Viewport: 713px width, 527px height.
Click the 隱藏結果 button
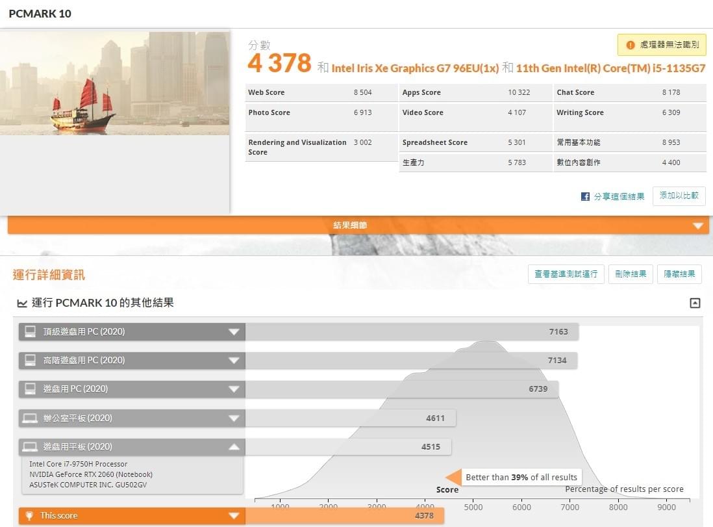coord(679,274)
